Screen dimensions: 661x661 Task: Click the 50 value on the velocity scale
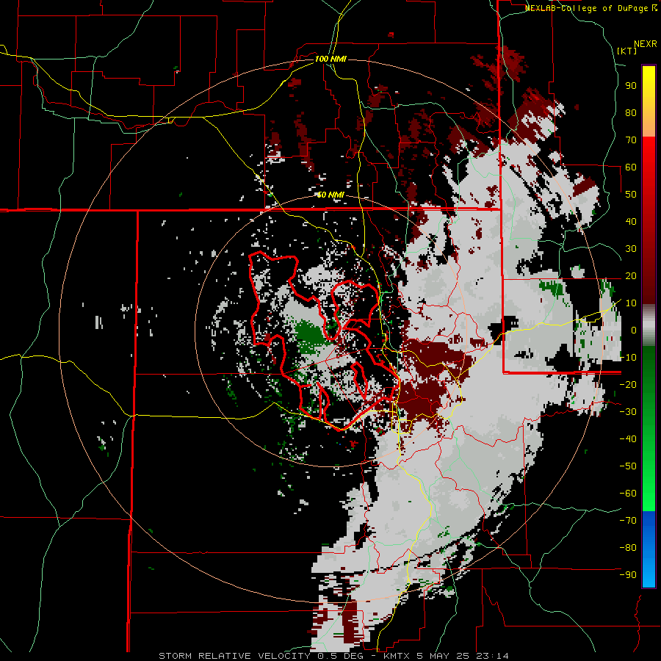tap(631, 195)
